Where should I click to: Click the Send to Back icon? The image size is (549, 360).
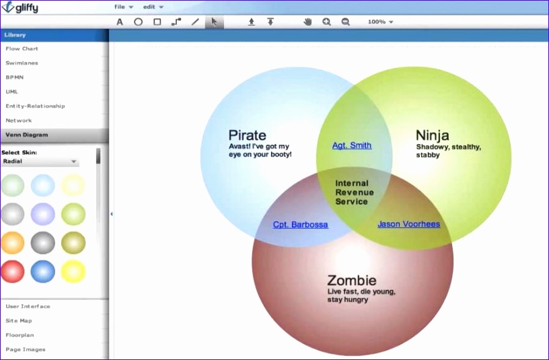tap(270, 22)
